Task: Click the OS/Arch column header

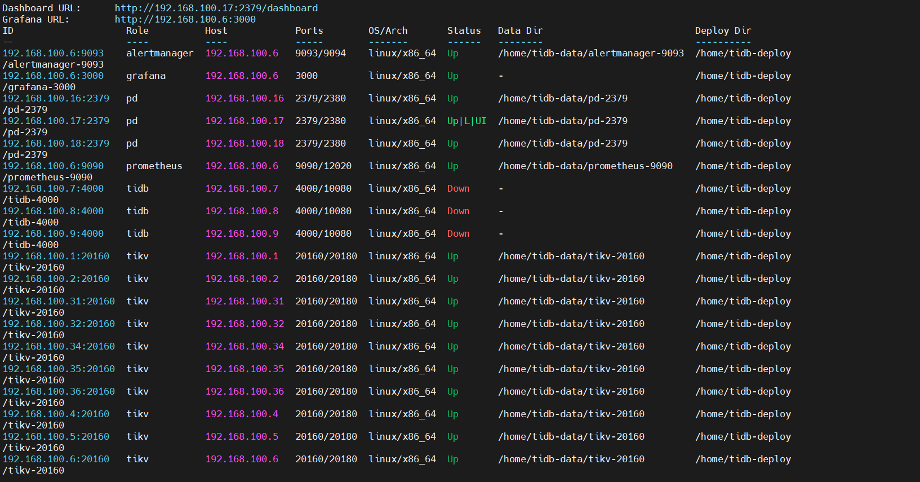Action: (388, 30)
